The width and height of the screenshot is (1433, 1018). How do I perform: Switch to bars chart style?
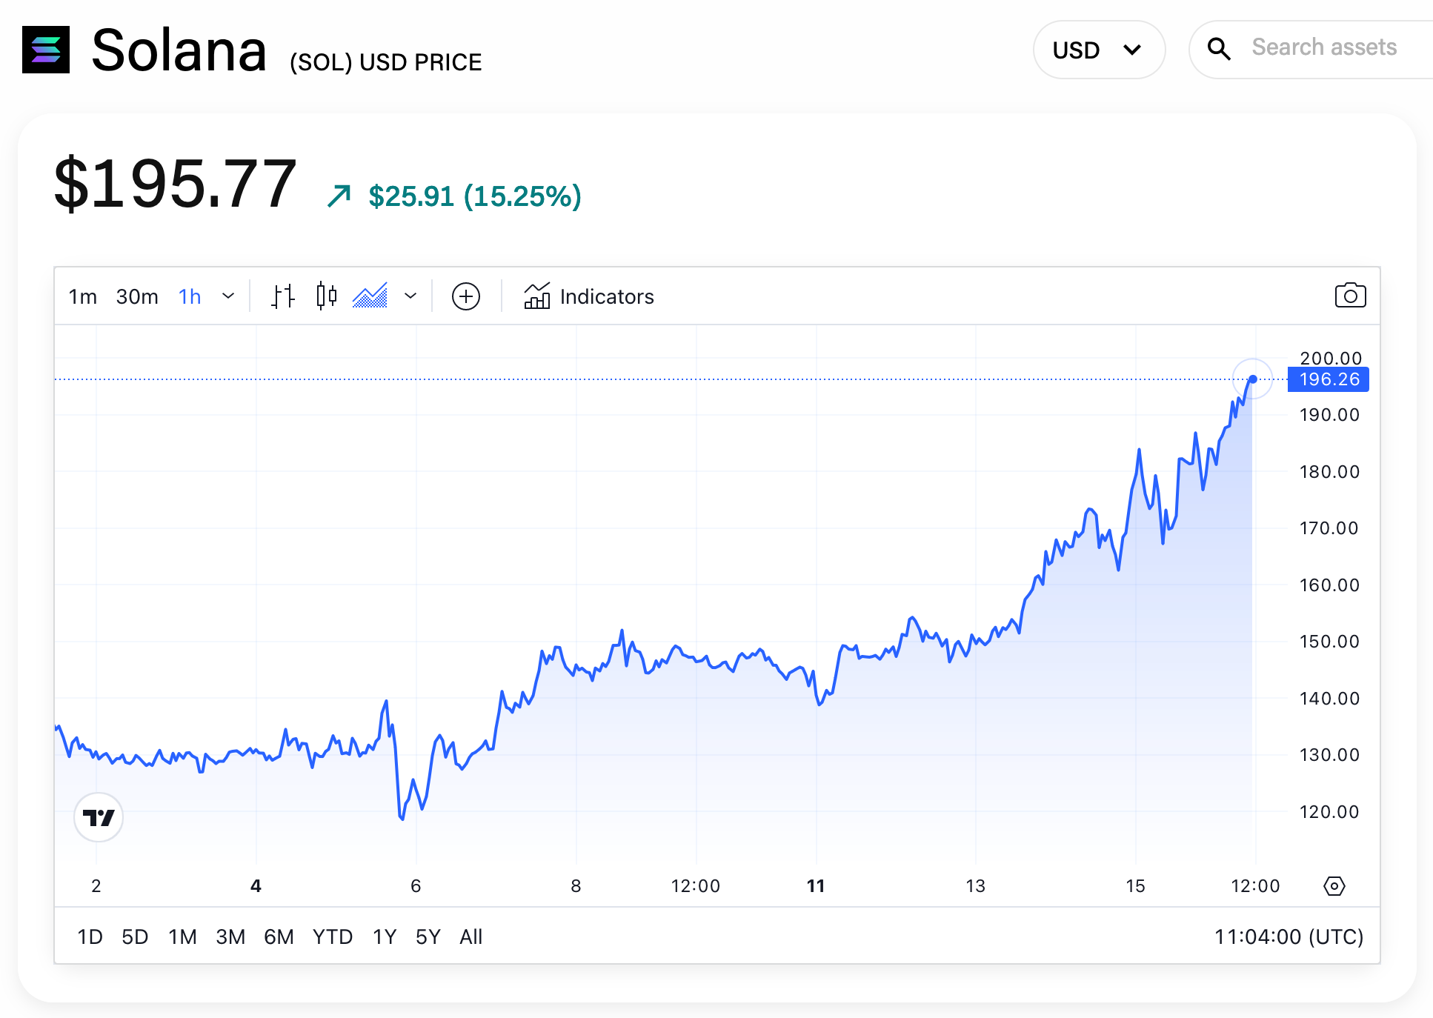click(x=282, y=296)
